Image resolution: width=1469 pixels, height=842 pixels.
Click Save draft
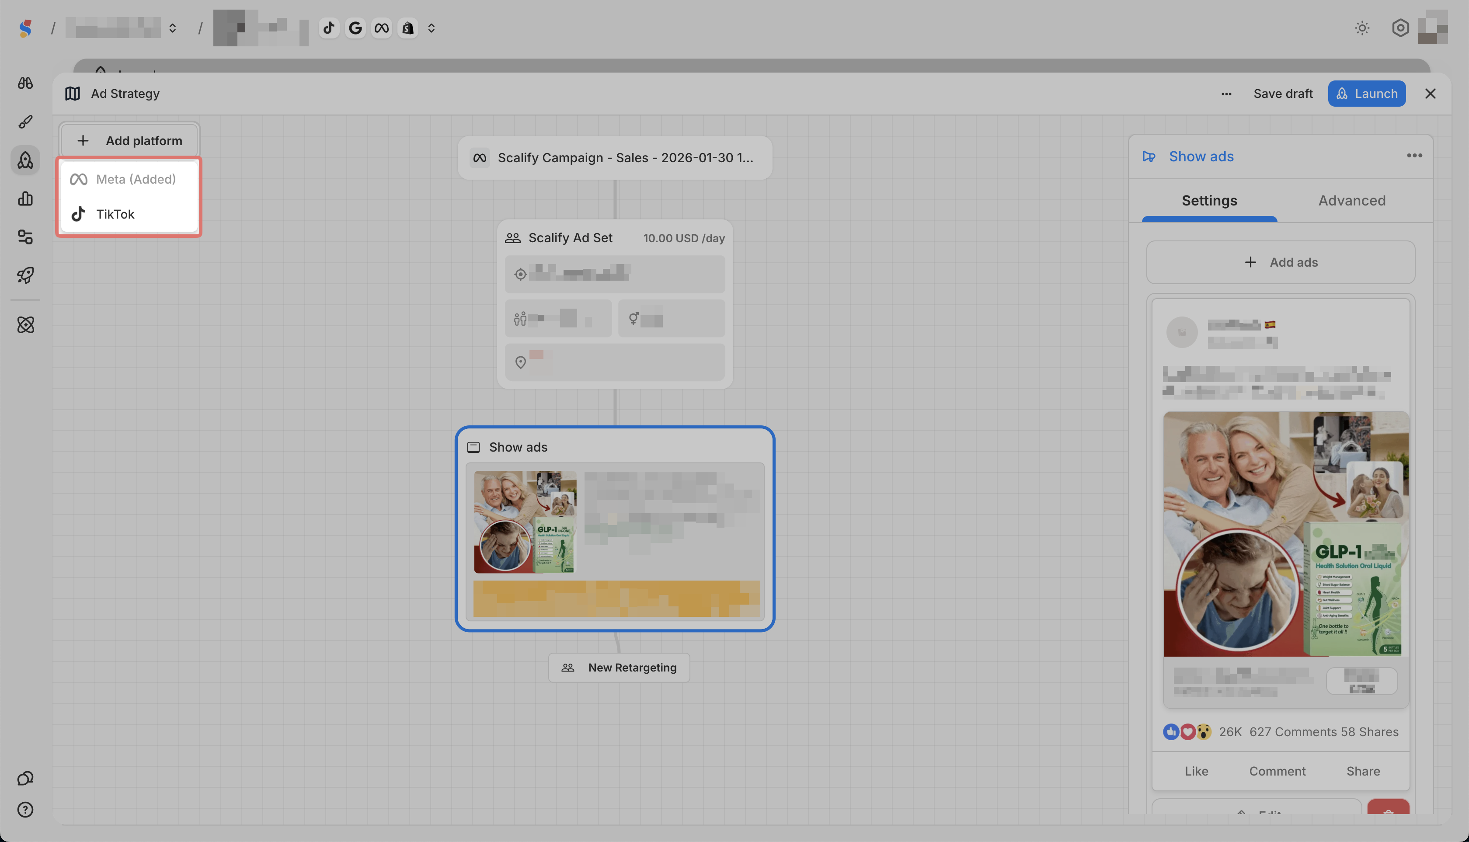click(x=1283, y=94)
